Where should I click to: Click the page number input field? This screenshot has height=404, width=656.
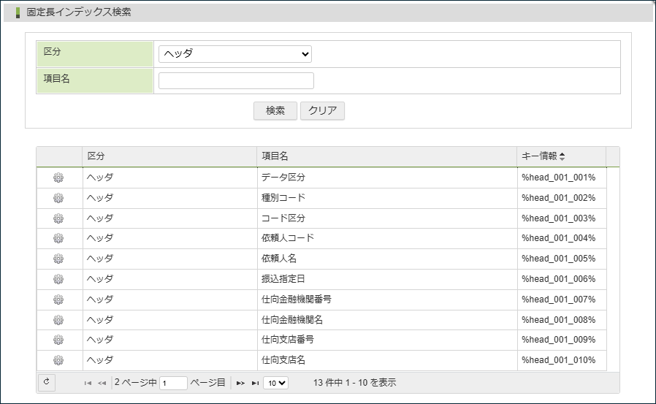173,383
